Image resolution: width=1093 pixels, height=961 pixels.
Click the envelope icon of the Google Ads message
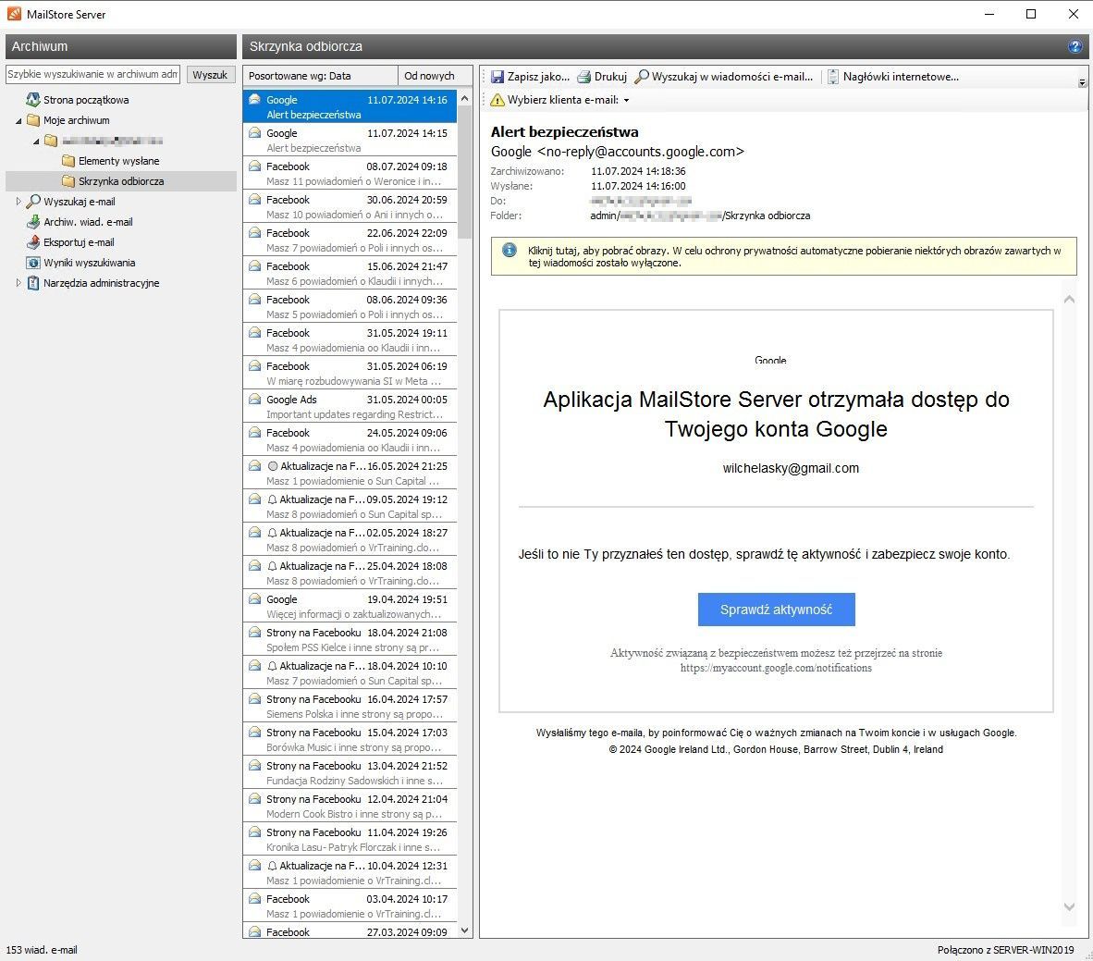click(x=255, y=399)
